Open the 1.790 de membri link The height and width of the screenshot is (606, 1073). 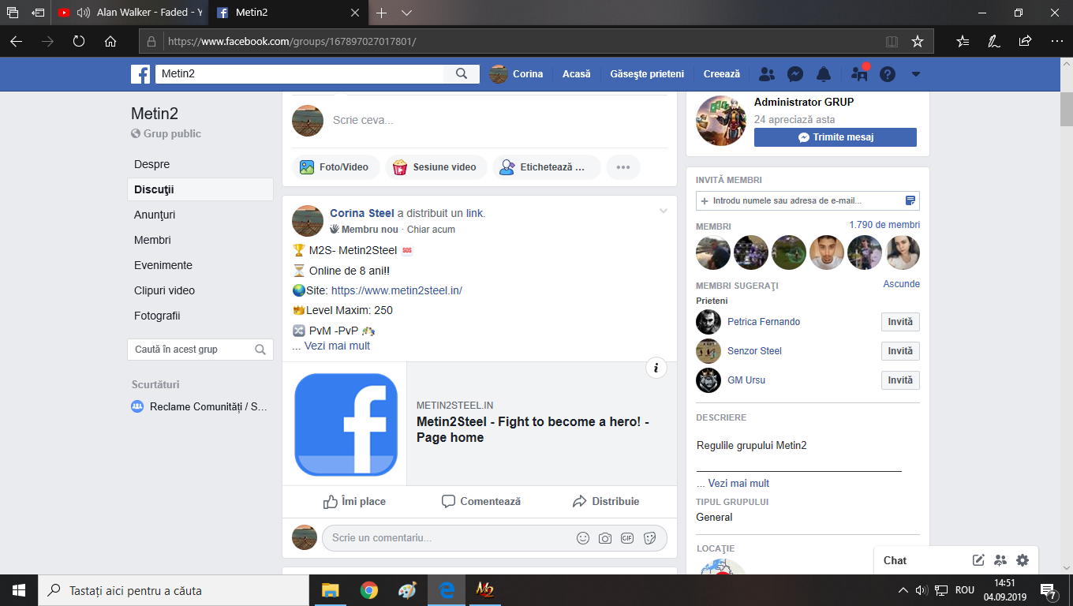click(884, 225)
